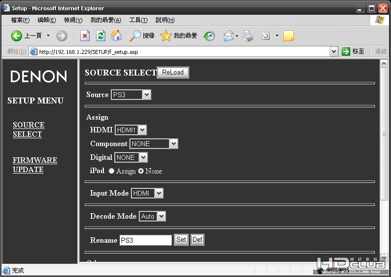Screen dimensions: 391x277
Task: Click the grey Forward arrow button
Action: tap(62, 36)
